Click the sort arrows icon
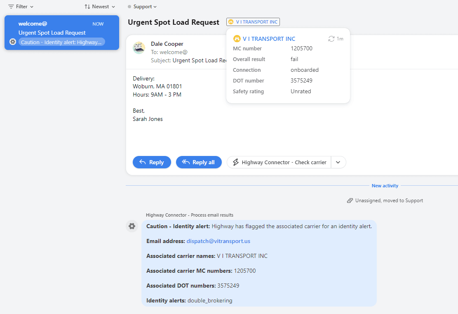Screen dimensions: 458x314 coord(87,7)
